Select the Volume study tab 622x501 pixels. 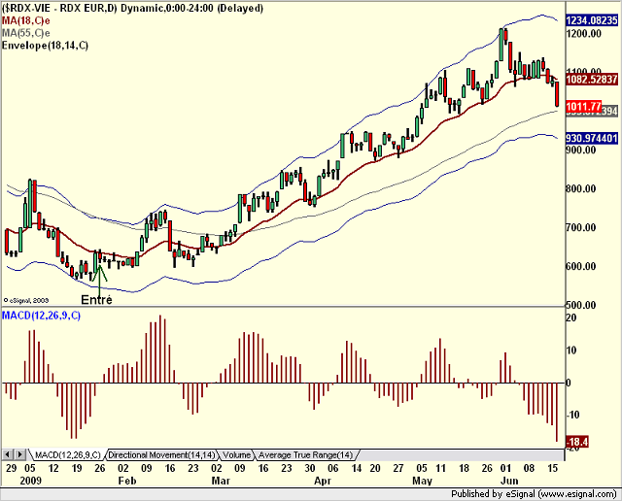pos(236,455)
